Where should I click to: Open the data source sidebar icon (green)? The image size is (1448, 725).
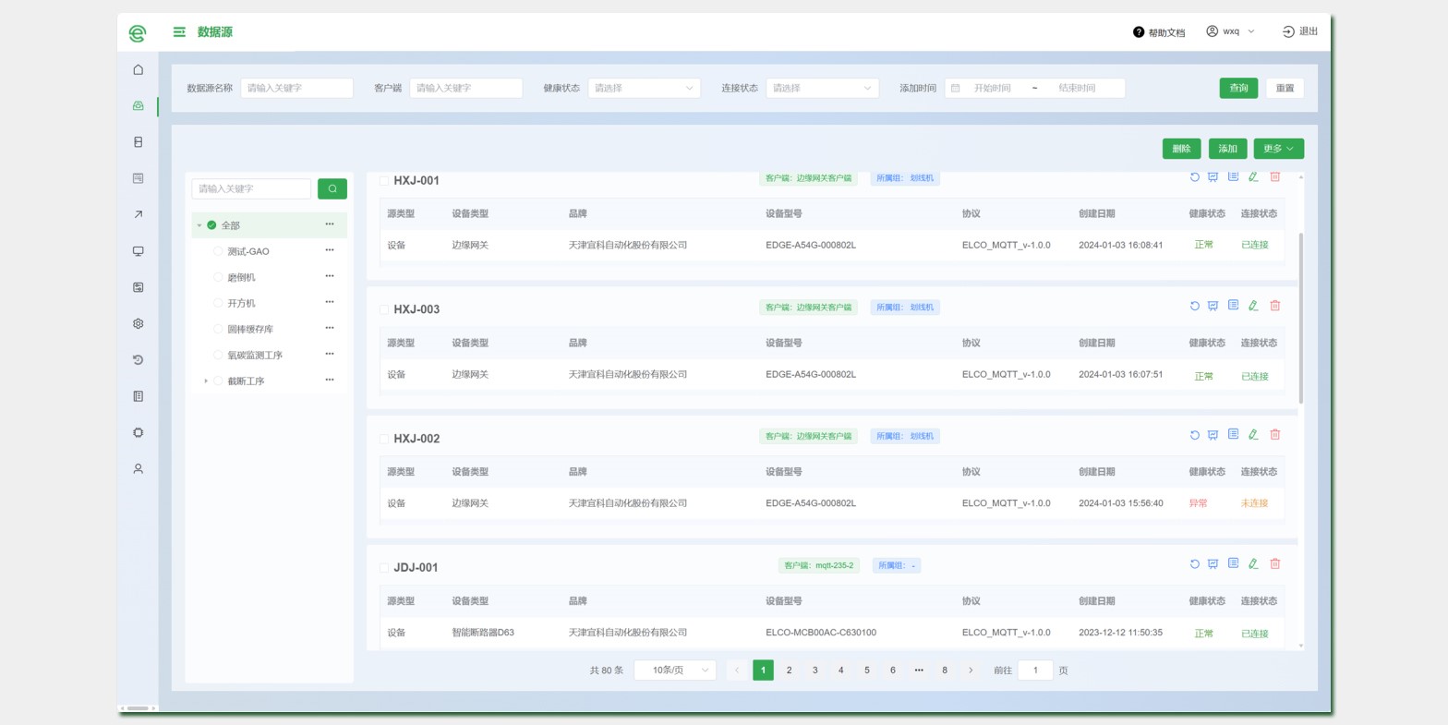point(138,105)
